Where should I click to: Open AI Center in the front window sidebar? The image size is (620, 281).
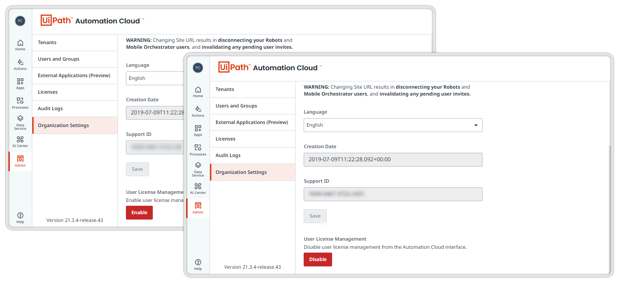198,188
